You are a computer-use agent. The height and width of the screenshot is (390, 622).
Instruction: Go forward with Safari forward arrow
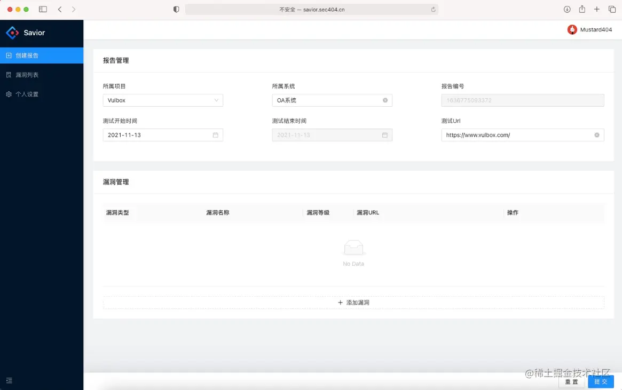(73, 9)
